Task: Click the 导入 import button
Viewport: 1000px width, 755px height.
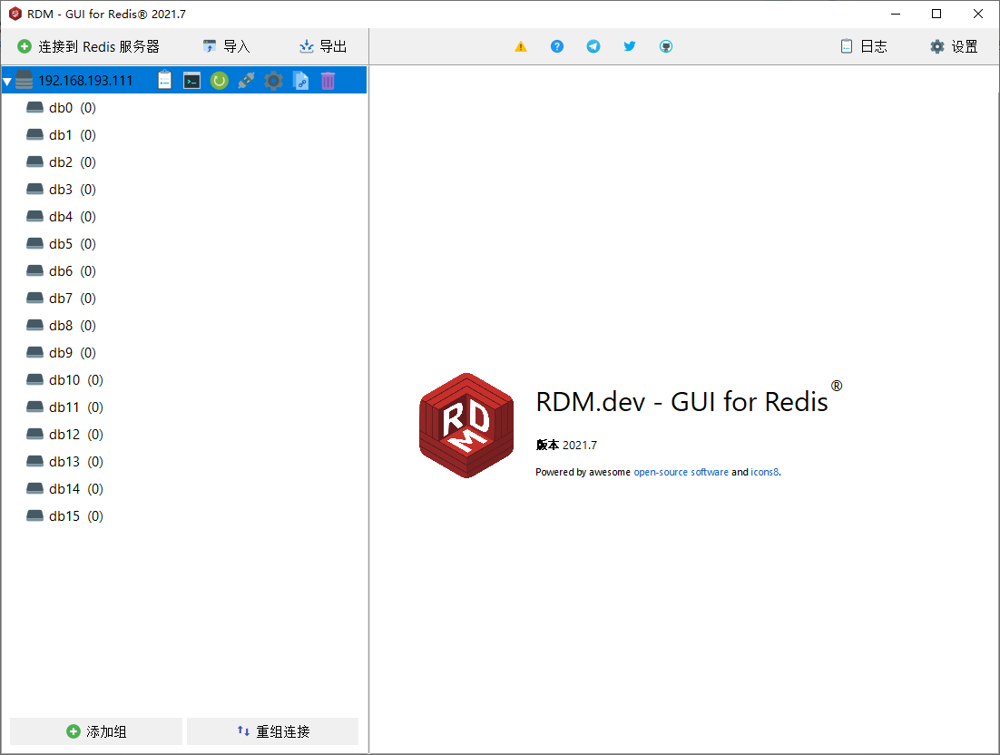Action: point(226,46)
